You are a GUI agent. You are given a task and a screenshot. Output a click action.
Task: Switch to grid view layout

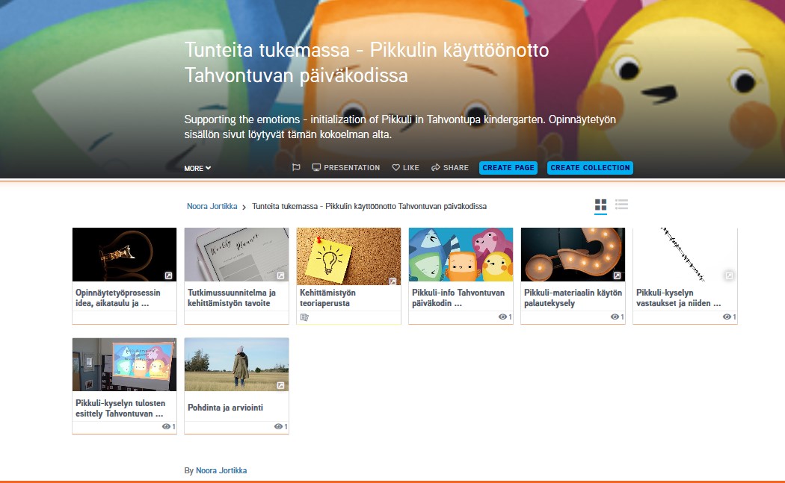point(601,205)
